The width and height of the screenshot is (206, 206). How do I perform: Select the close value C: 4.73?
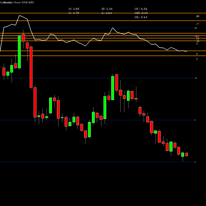coord(74,13)
